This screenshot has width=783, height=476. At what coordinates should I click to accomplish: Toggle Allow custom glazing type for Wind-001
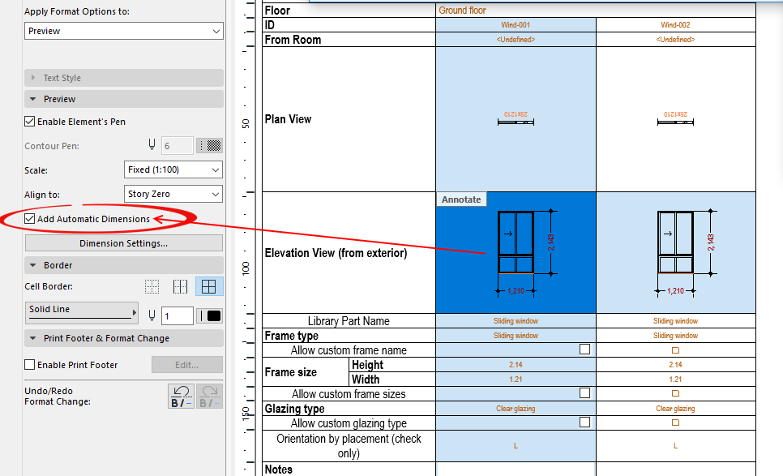tap(584, 422)
